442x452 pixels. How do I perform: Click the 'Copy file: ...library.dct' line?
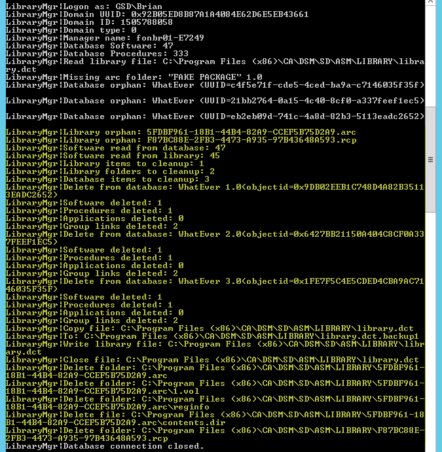coord(210,328)
